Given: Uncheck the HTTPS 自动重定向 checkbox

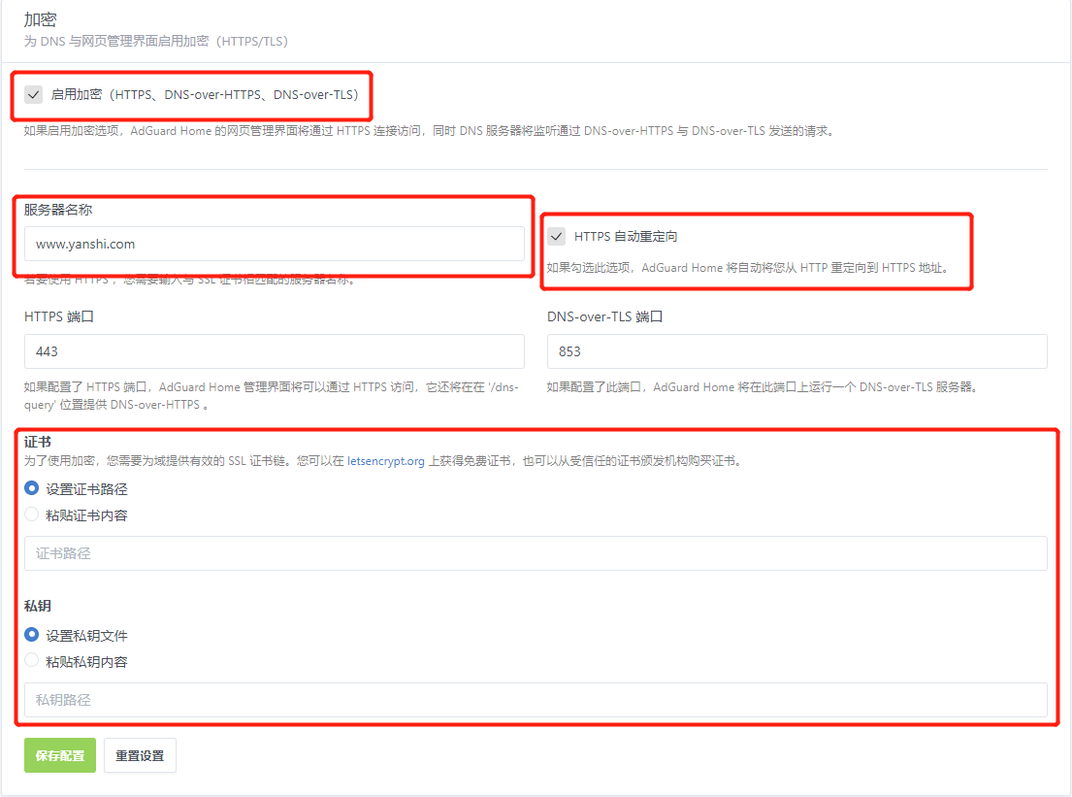Looking at the screenshot, I should [557, 237].
